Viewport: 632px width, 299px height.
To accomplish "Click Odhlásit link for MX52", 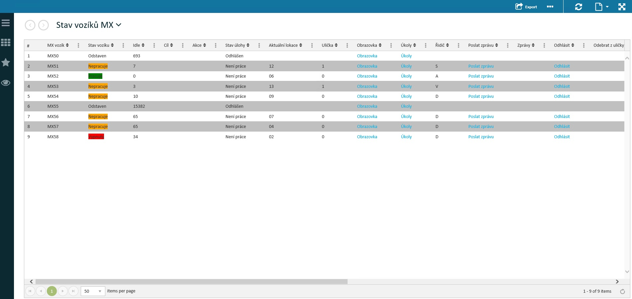I will (x=562, y=76).
